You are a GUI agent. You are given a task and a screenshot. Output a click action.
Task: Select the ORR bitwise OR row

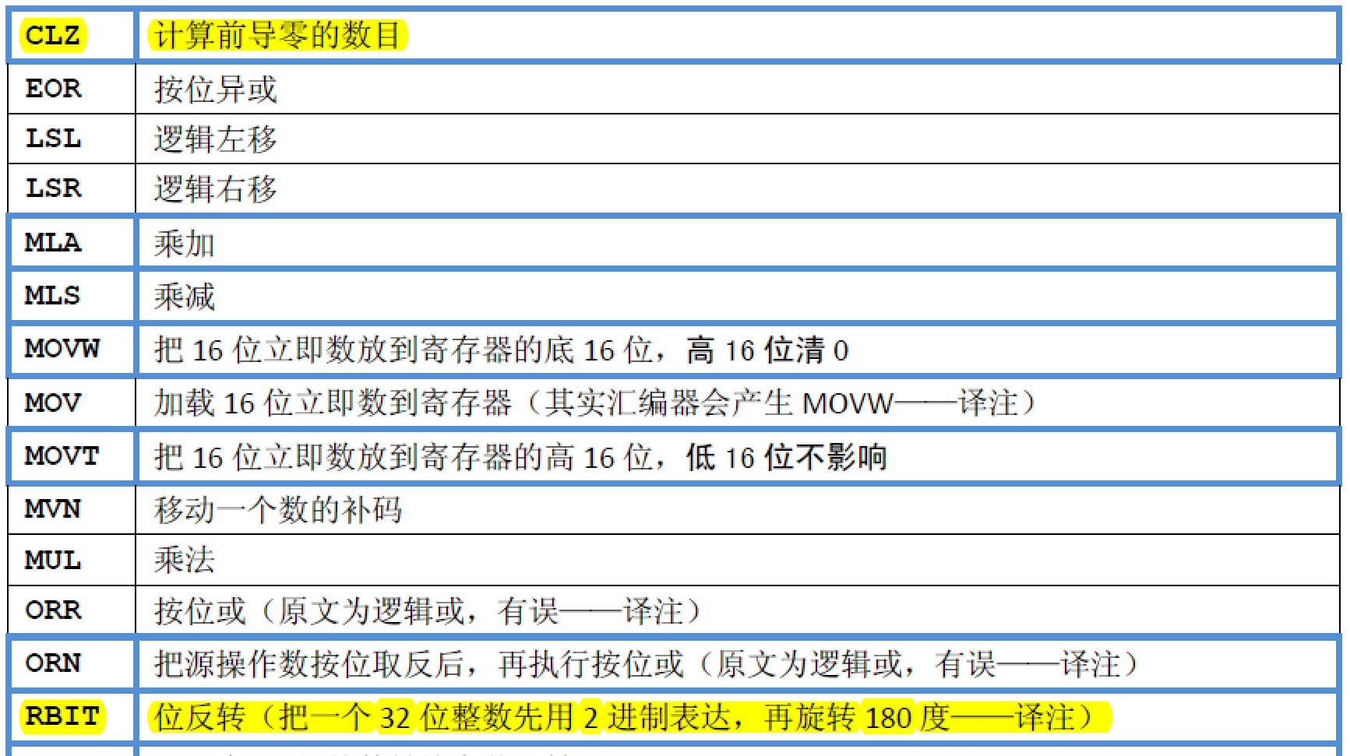[52, 611]
